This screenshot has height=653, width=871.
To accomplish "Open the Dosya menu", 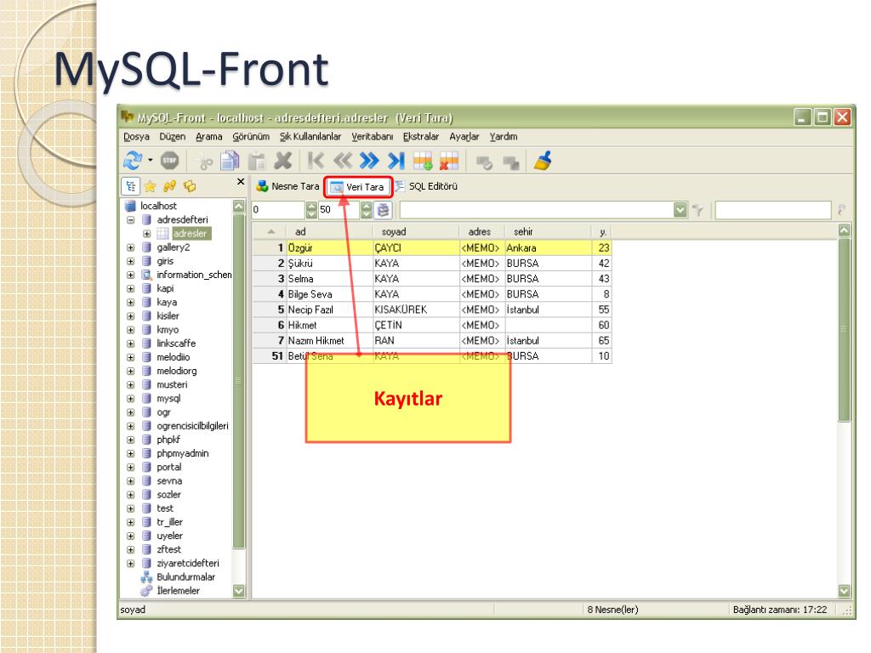I will (x=136, y=137).
